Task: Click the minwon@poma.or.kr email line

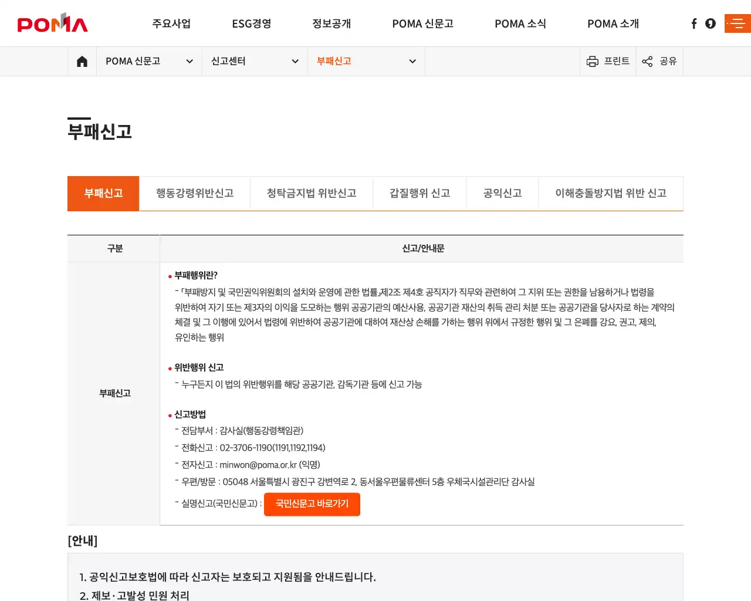Action: (251, 465)
